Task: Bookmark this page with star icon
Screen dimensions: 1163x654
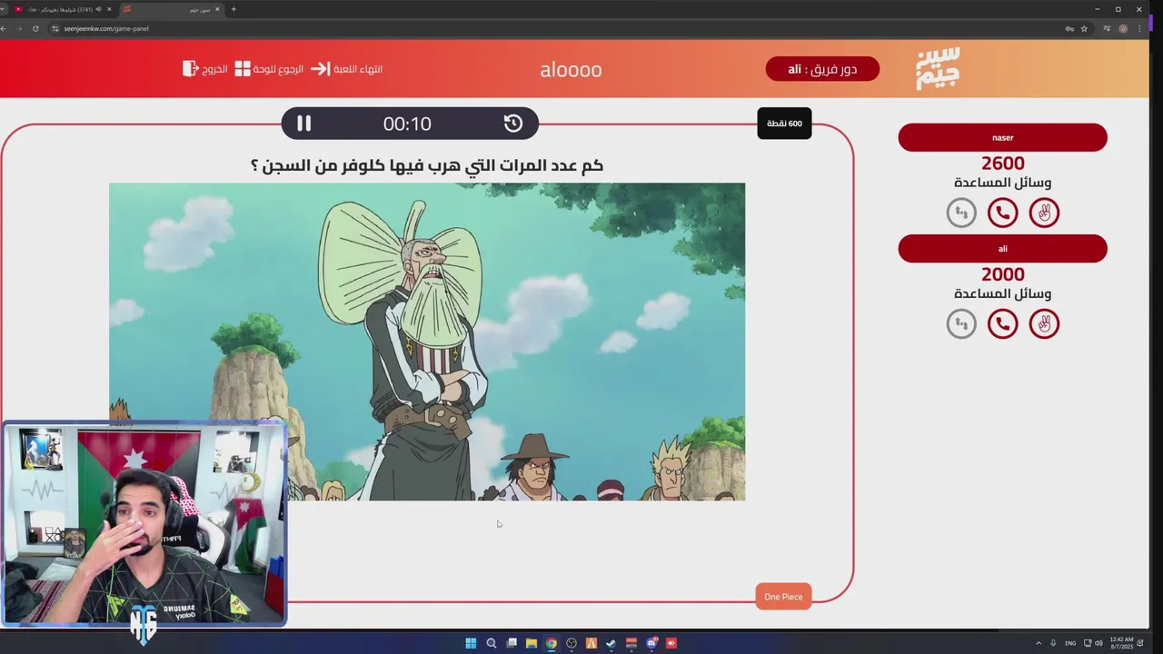Action: pyautogui.click(x=1084, y=28)
